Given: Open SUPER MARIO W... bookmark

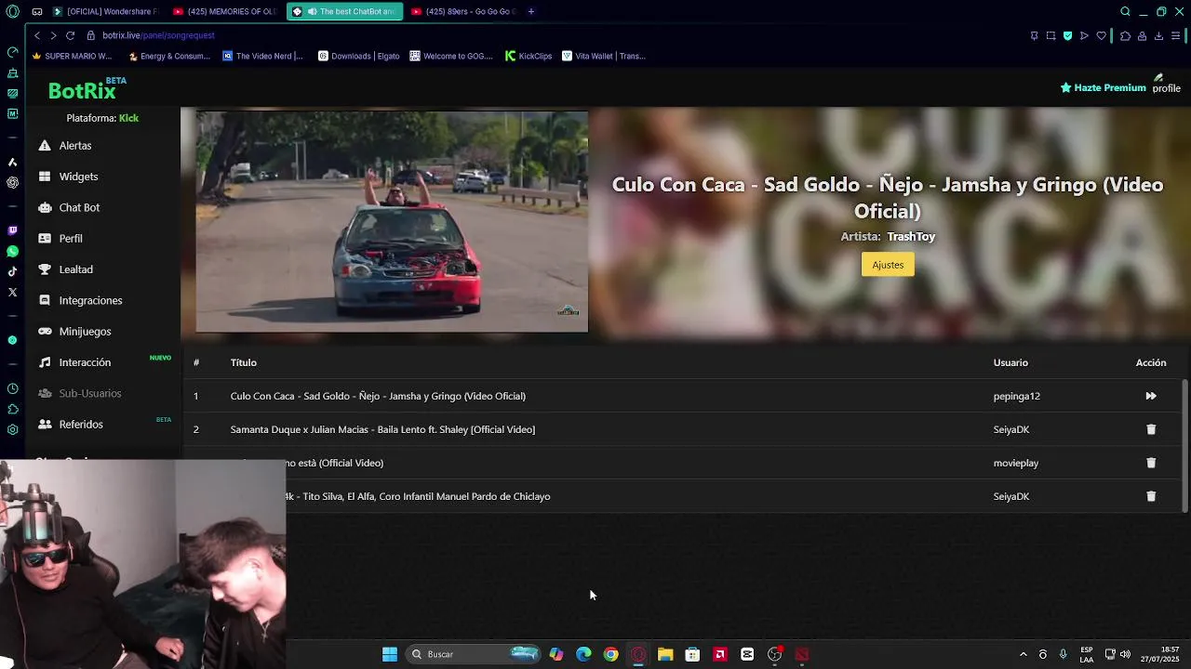Looking at the screenshot, I should (x=72, y=56).
